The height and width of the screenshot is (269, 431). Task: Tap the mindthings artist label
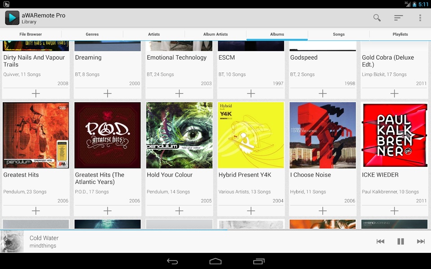[x=43, y=246]
